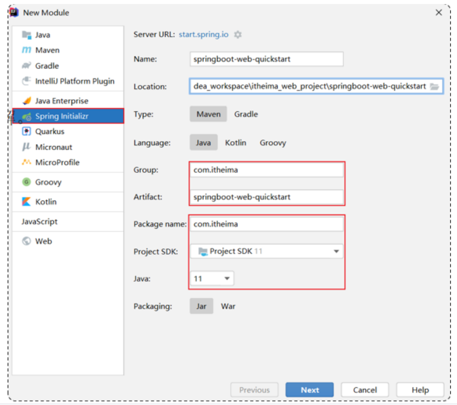Click the 'MicroProfile' label

(x=57, y=162)
